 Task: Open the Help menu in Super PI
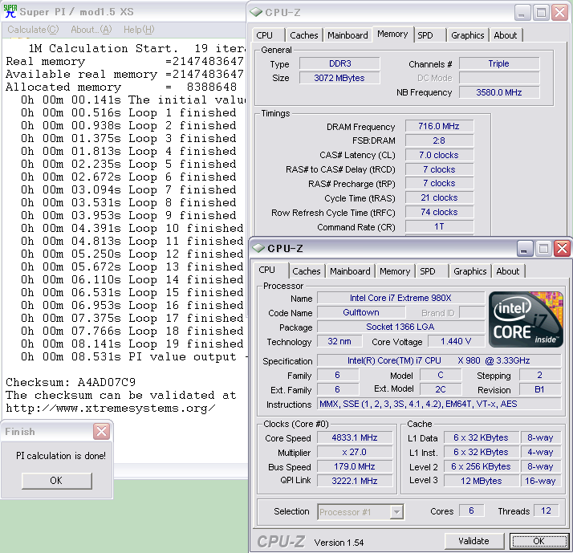(x=139, y=30)
